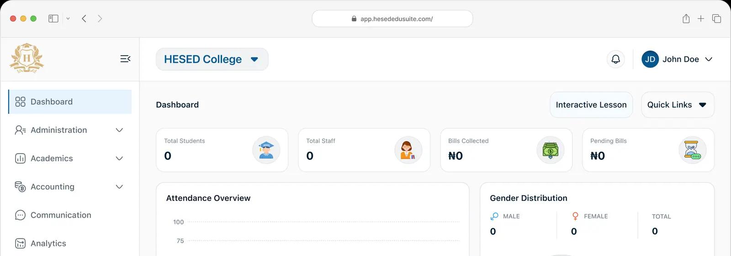Collapse the sidebar with the menu toggle icon
The width and height of the screenshot is (731, 256).
pos(125,59)
